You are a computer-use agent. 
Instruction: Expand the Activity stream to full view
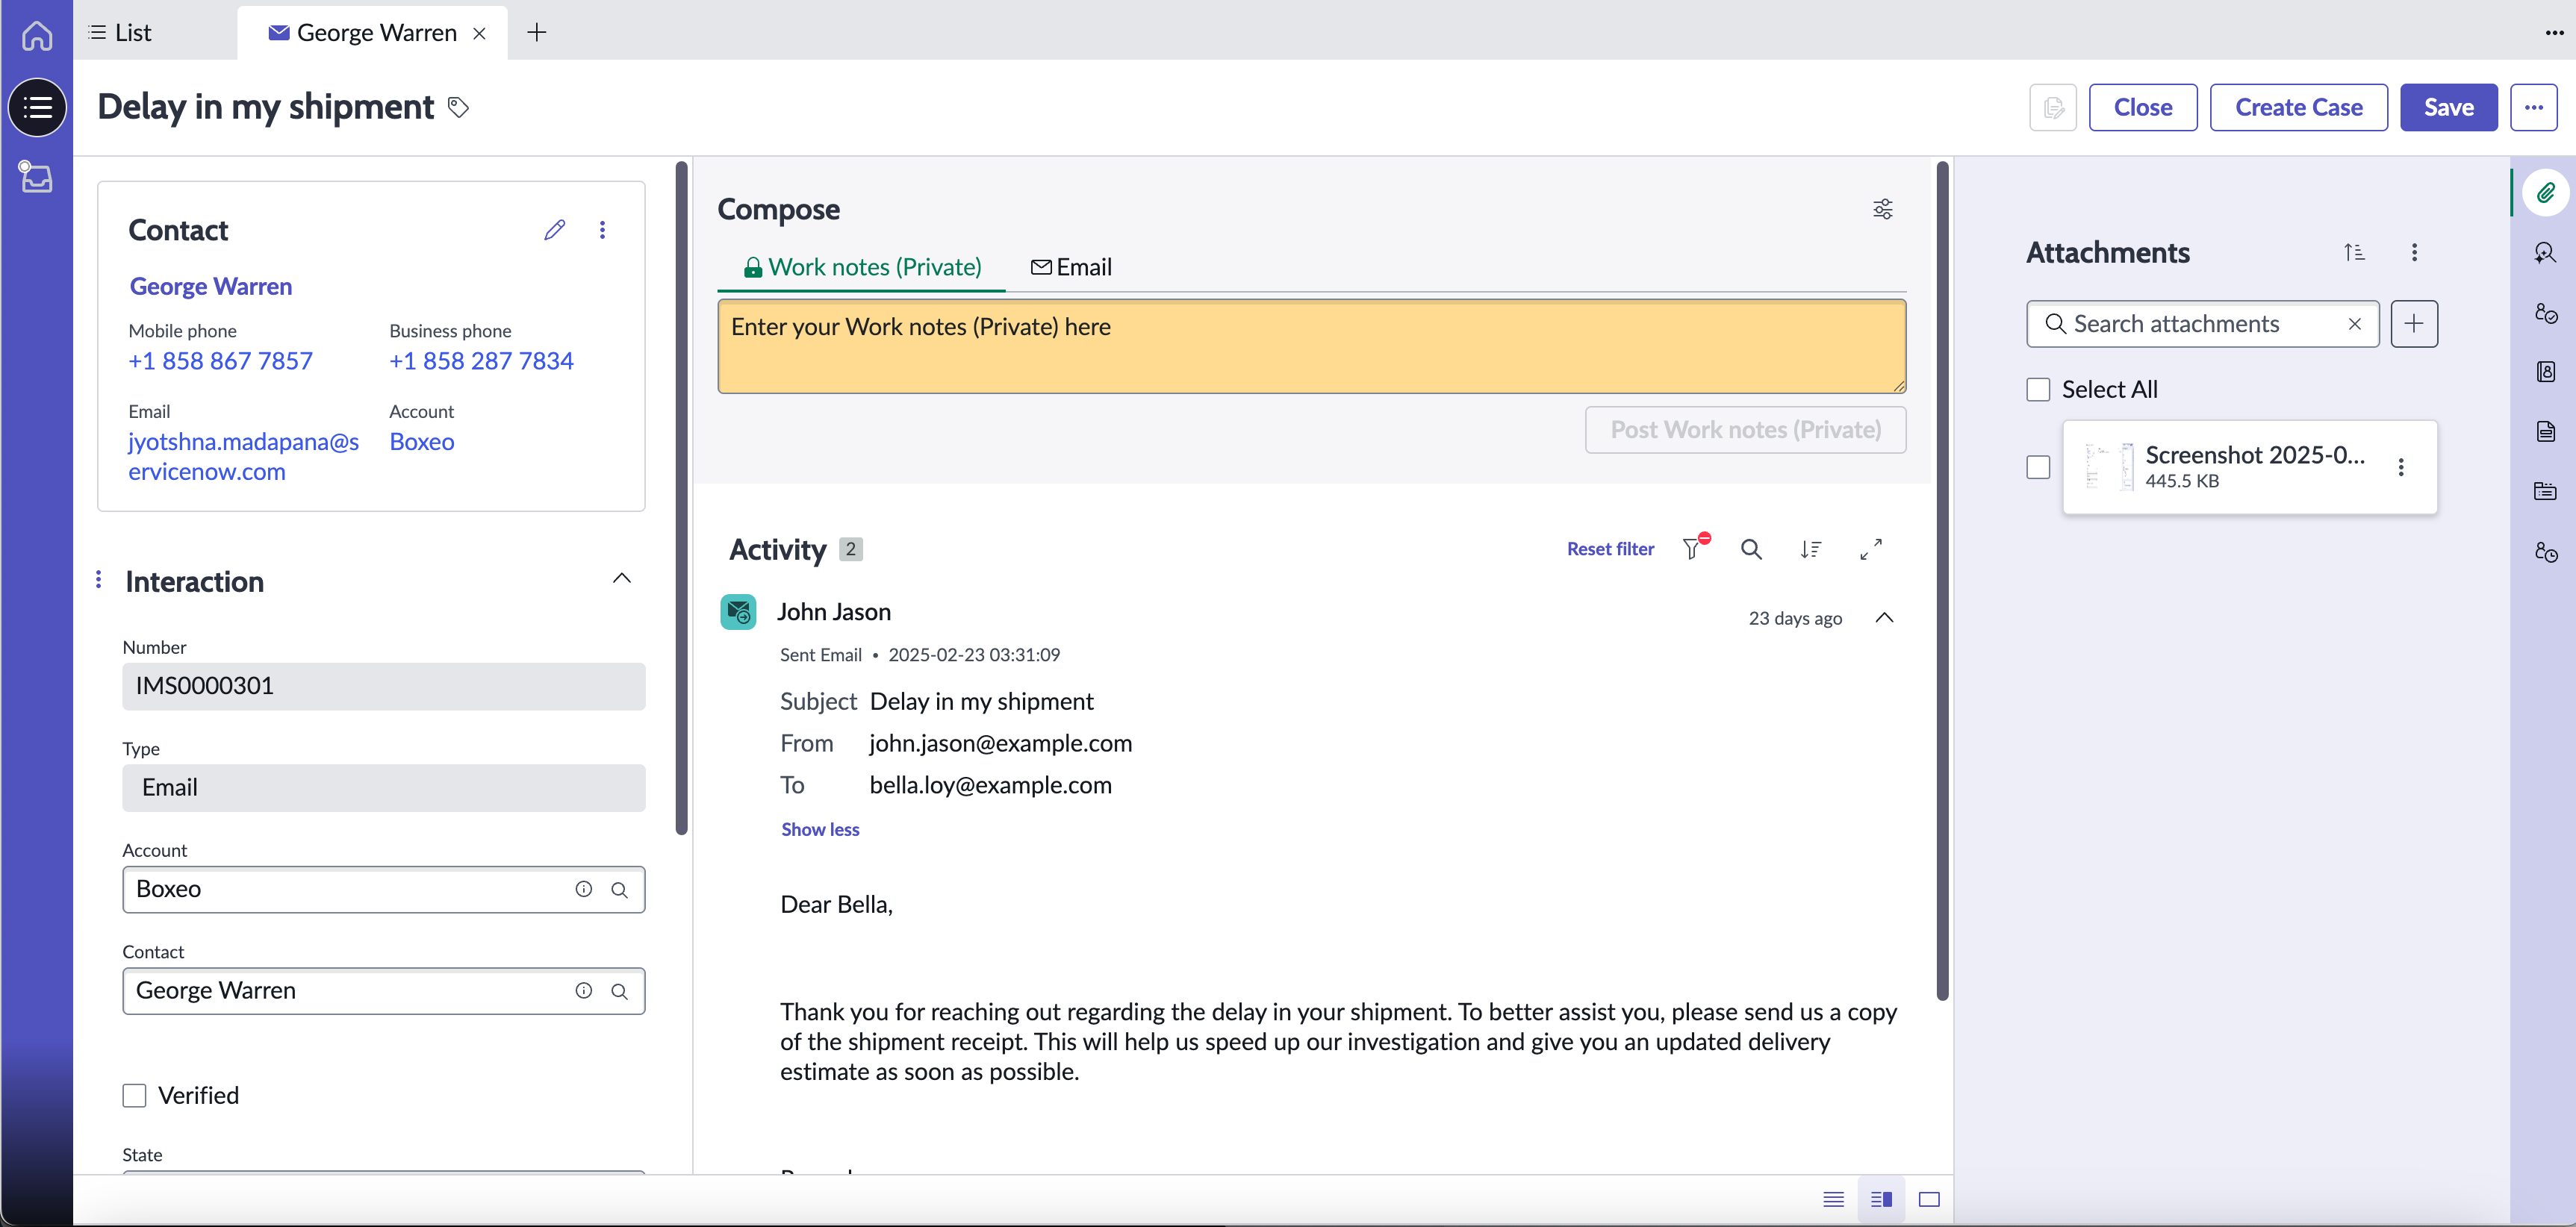[x=1871, y=549]
